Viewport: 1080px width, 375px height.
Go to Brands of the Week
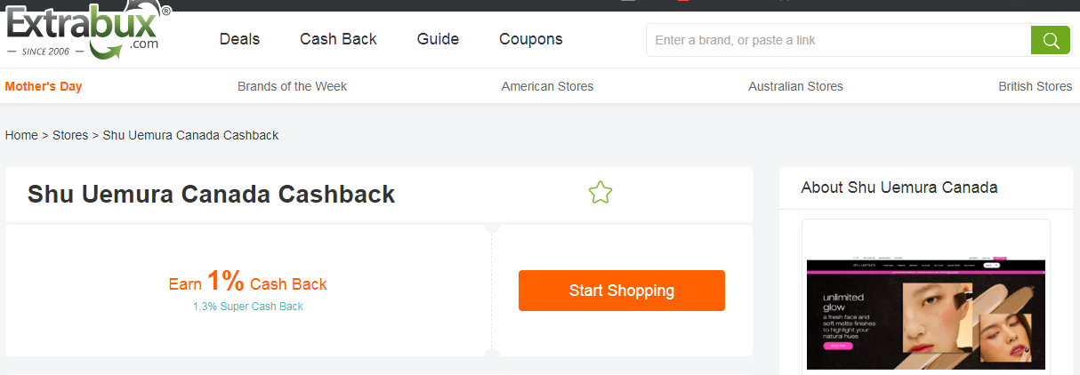click(292, 86)
